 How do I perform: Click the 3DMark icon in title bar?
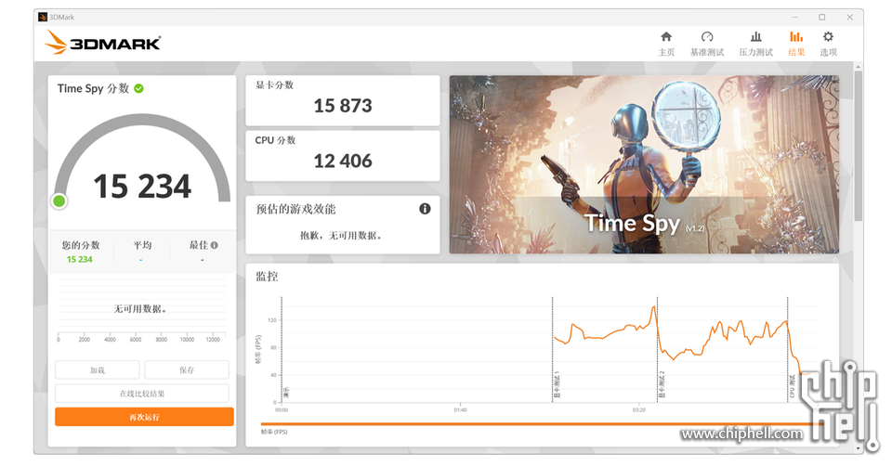43,17
